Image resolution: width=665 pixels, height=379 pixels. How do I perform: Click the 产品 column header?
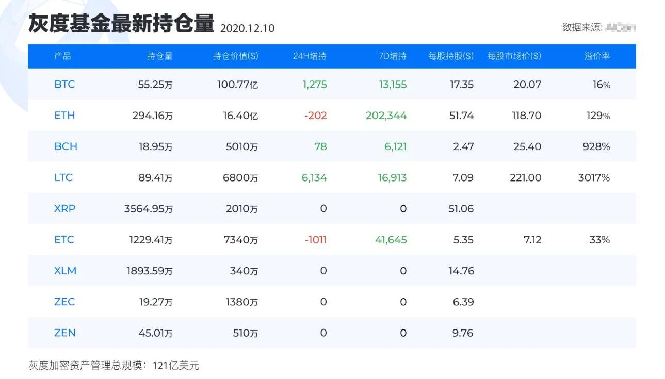62,56
